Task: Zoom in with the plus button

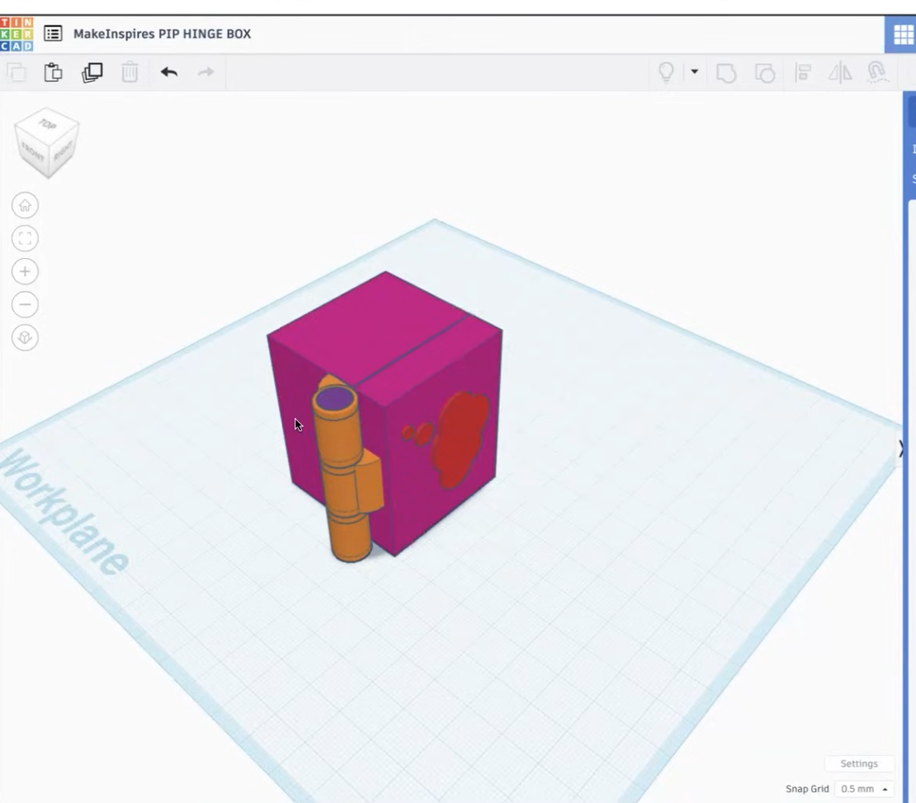Action: [25, 271]
